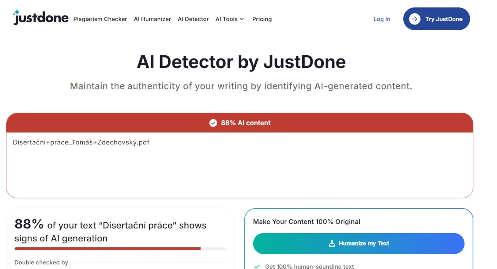Image resolution: width=497 pixels, height=269 pixels.
Task: Expand the AI Tools dropdown
Action: tap(230, 19)
